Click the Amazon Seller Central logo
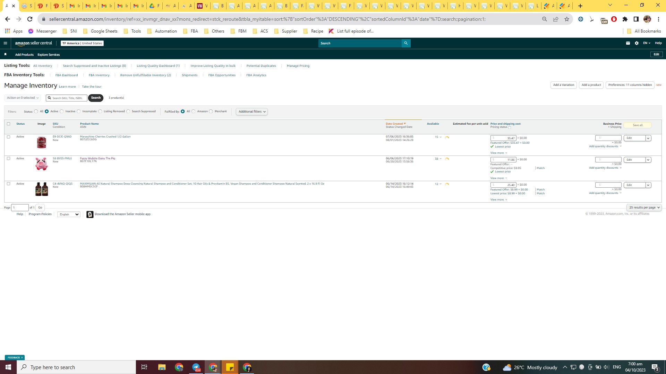666x374 pixels. (34, 43)
